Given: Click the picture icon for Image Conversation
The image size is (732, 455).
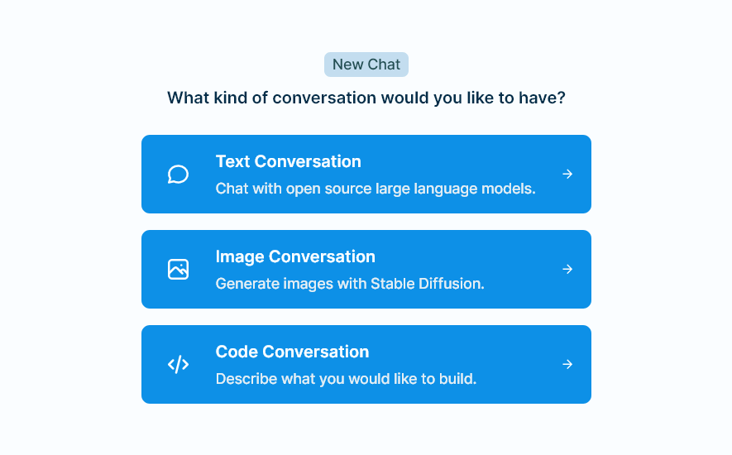Looking at the screenshot, I should [178, 269].
